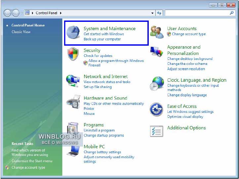Viewport: 239px width, 179px height.
Task: Open Appearance and Personalization heading
Action: coord(184,50)
